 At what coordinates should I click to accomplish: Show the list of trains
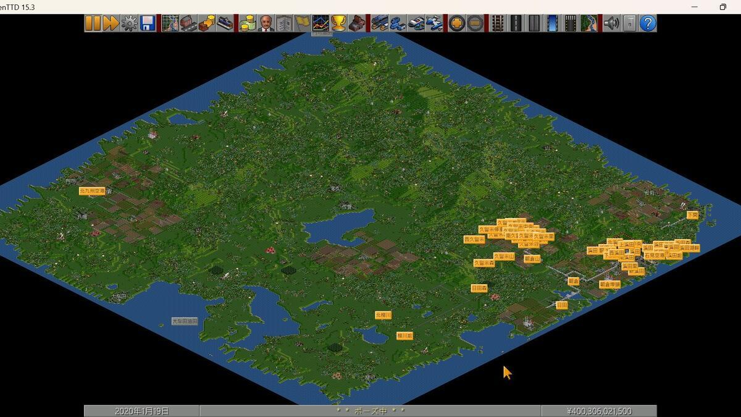pos(379,23)
